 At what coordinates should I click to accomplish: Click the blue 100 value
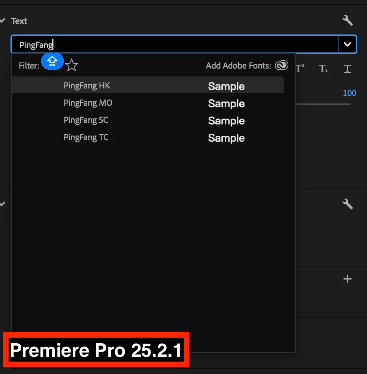[349, 93]
